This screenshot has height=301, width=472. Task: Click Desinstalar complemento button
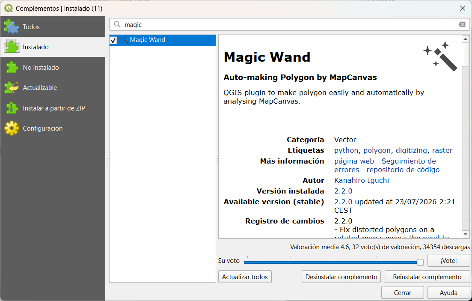[x=341, y=277]
